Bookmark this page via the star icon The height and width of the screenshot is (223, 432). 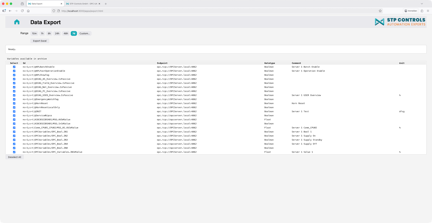[x=380, y=11]
